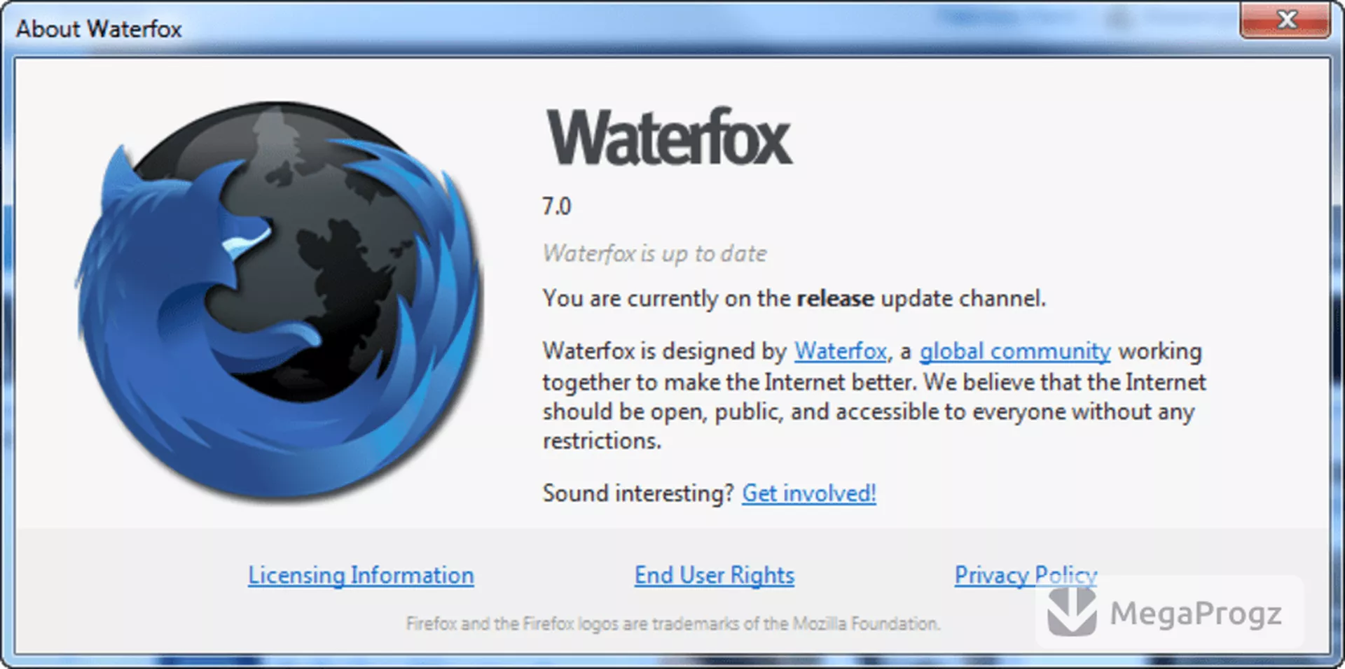Close the About Waterfox dialog

tap(1285, 20)
